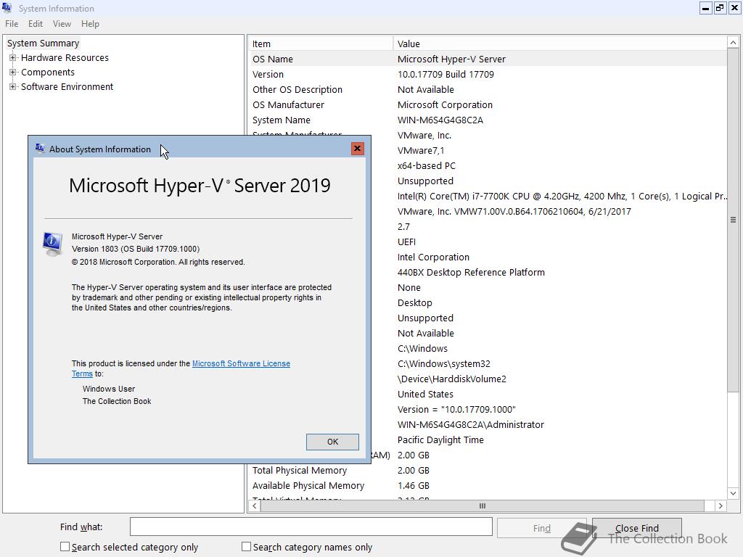Click the Pacific Daylight Time value
Image resolution: width=743 pixels, height=557 pixels.
point(440,440)
